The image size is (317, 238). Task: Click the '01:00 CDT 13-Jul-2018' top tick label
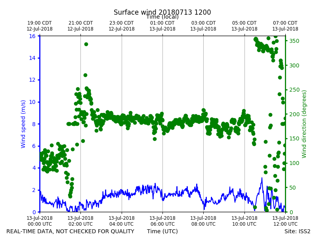point(162,26)
